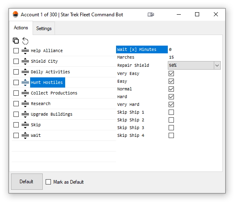Screen dimensions: 235x202
Task: Uncheck the Very Hard difficulty checkbox
Action: (171, 104)
